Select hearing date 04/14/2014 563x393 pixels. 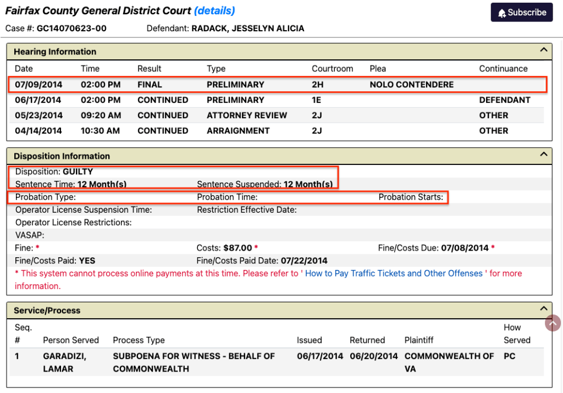[38, 131]
